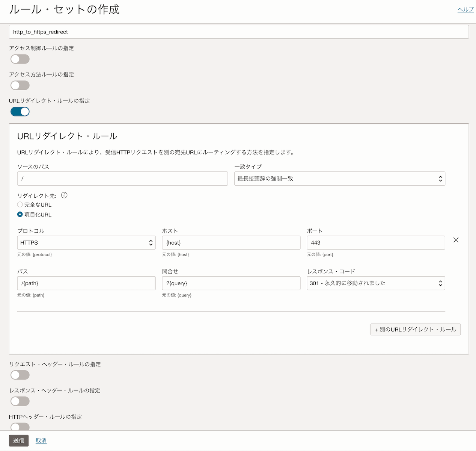Click the 元の値: {query} hint text
Image resolution: width=476 pixels, height=451 pixels.
pos(177,295)
